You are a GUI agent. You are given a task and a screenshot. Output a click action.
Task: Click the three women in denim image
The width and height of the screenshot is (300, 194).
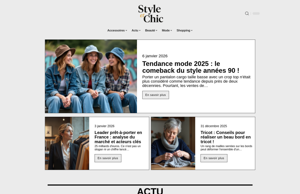coord(91,76)
